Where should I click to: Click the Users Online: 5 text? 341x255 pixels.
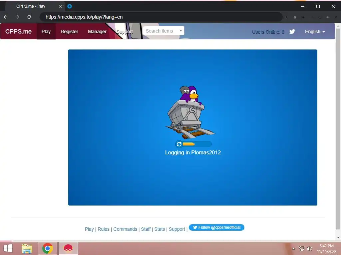268,32
